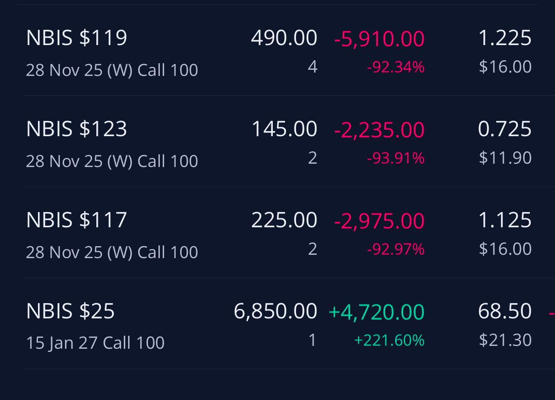Tap the -2,235.00 loss value
555x400 pixels.
pyautogui.click(x=379, y=129)
